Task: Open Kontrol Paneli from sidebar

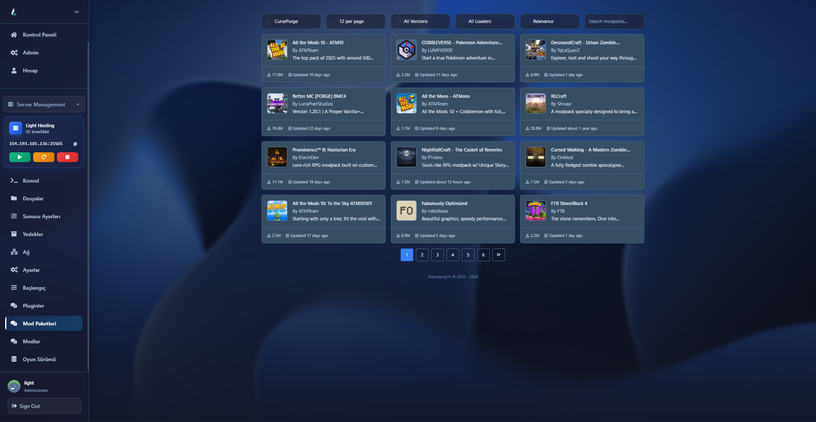Action: click(40, 35)
